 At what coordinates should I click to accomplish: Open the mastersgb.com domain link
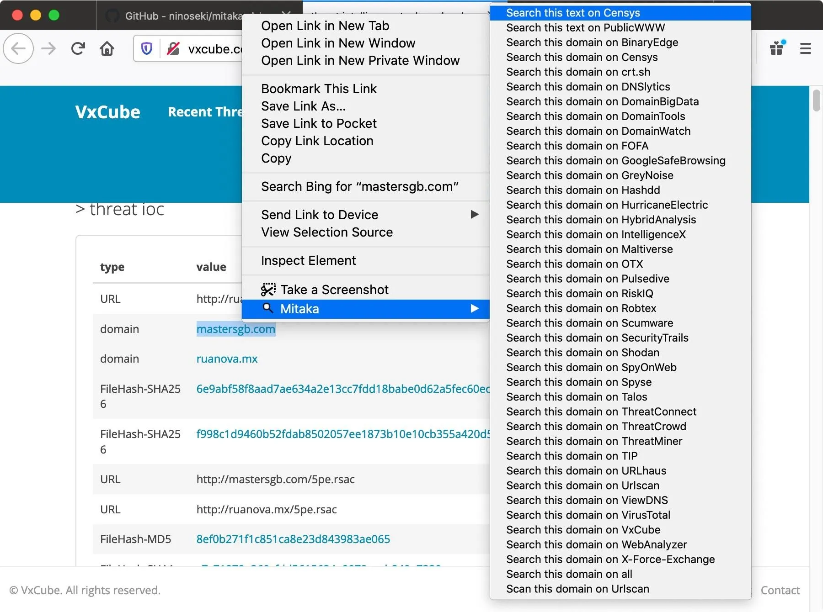(x=236, y=329)
